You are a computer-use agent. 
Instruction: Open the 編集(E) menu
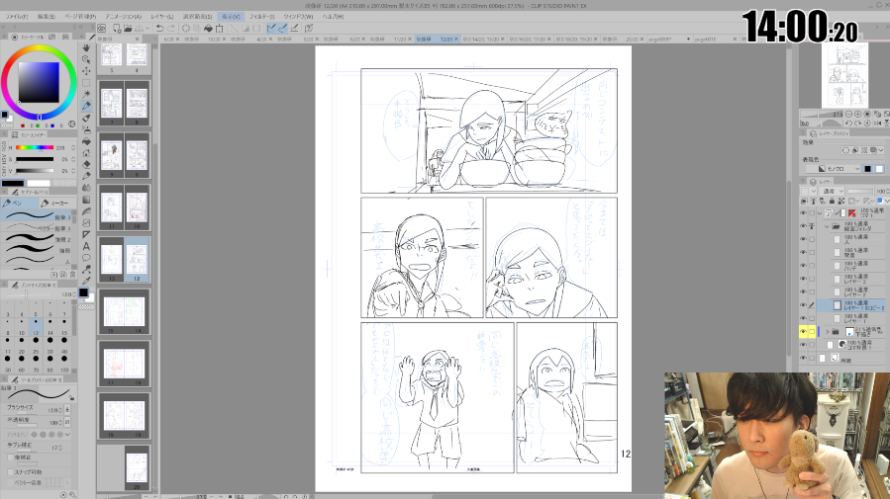pos(47,17)
